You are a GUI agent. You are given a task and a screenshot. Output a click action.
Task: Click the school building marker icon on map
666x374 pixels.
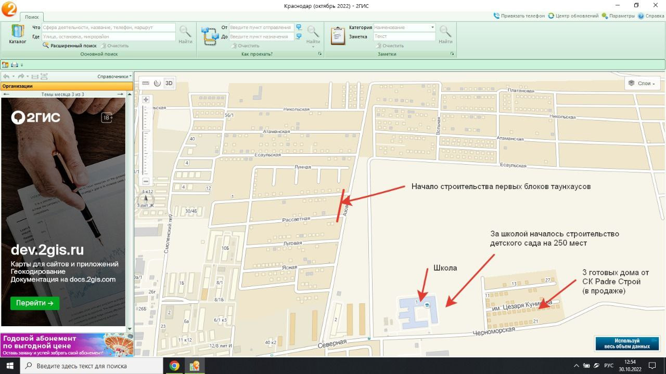click(x=427, y=304)
